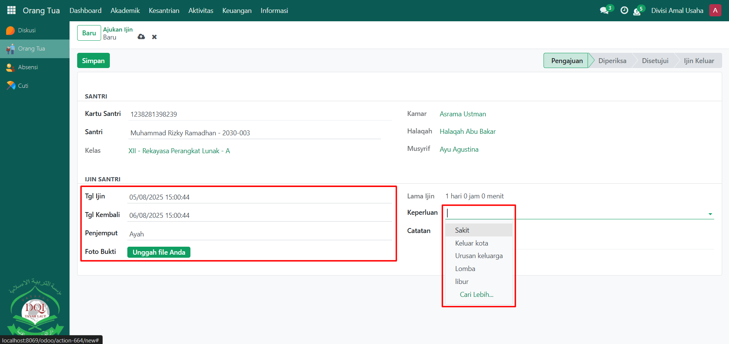Open the Keuangan menu
The image size is (729, 344).
(237, 11)
